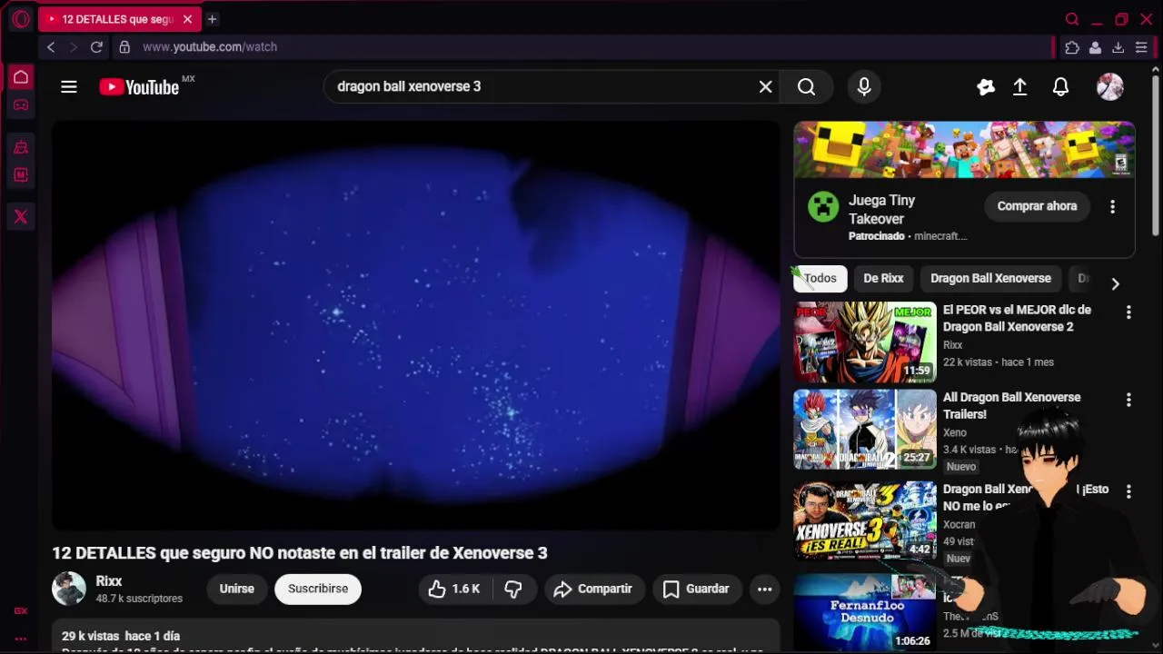Open Opera tab search magnifier icon
The width and height of the screenshot is (1163, 654).
click(x=1072, y=19)
